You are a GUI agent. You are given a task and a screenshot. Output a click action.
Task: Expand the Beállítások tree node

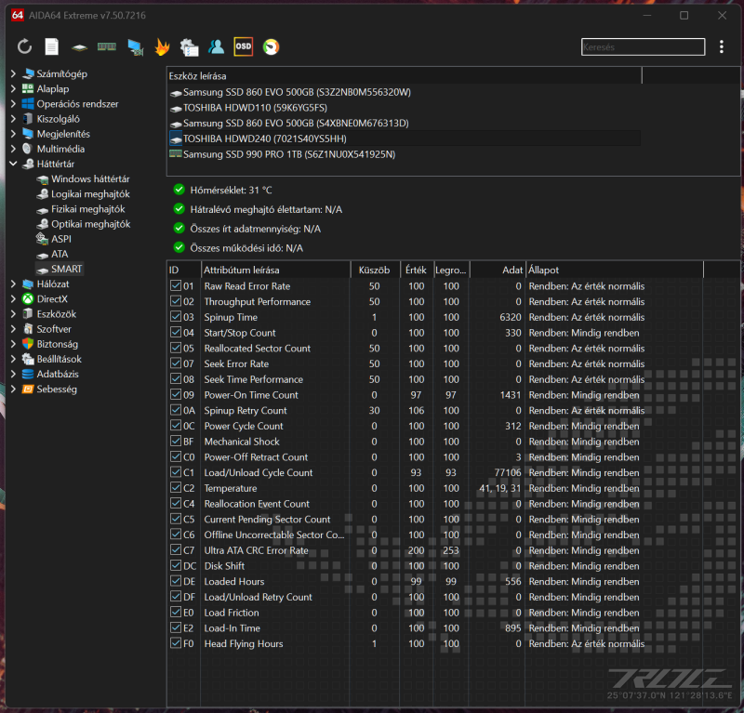(x=13, y=359)
